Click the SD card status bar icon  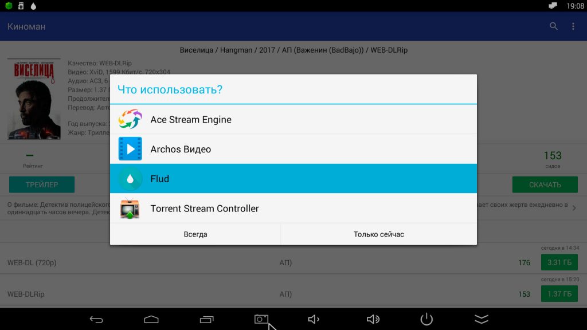pos(21,6)
